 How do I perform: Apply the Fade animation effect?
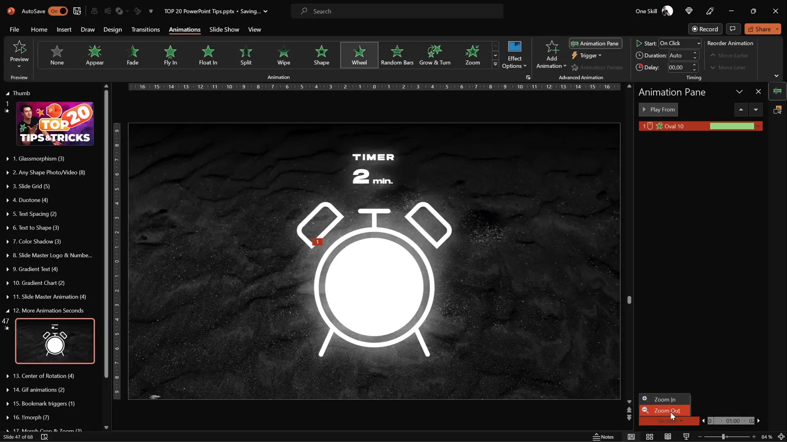pyautogui.click(x=132, y=55)
